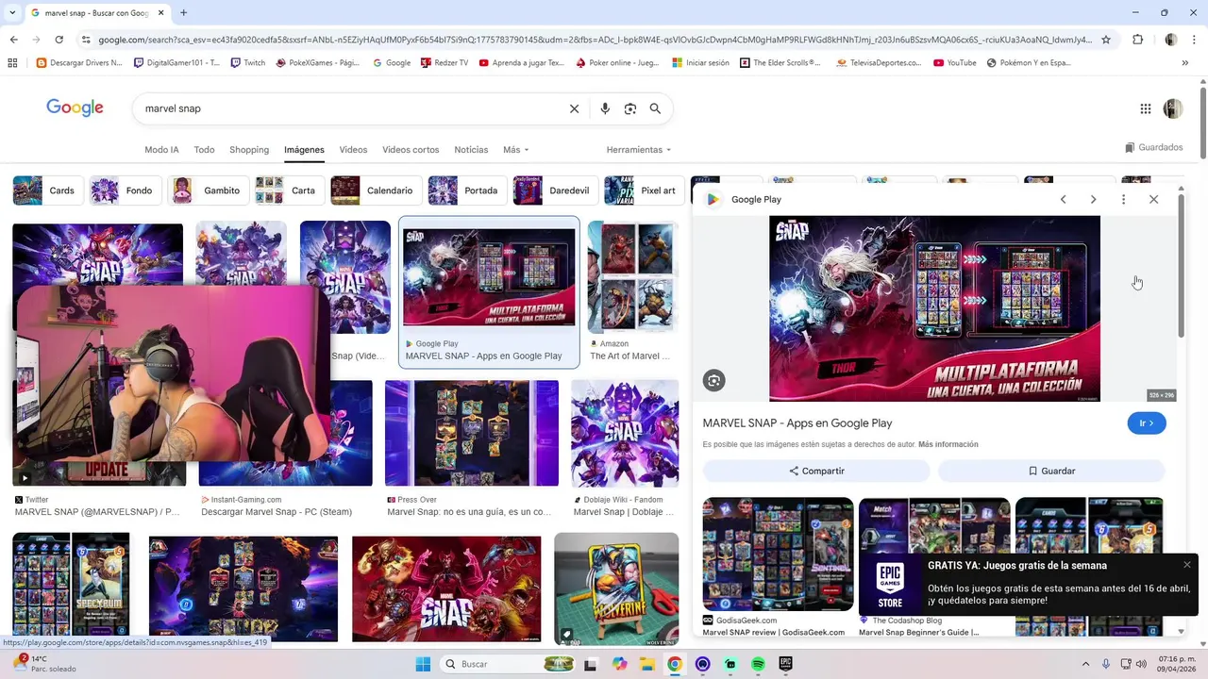1208x679 pixels.
Task: Open the Google apps grid
Action: coord(1146,108)
